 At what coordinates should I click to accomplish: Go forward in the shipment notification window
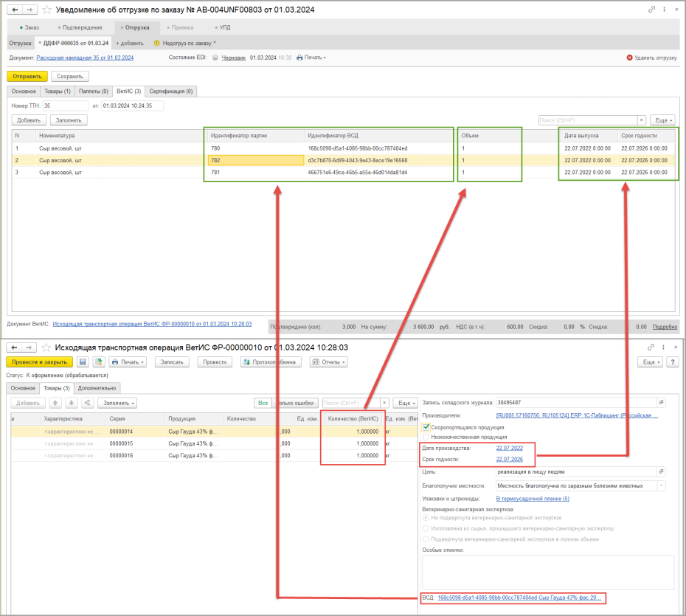pyautogui.click(x=30, y=9)
